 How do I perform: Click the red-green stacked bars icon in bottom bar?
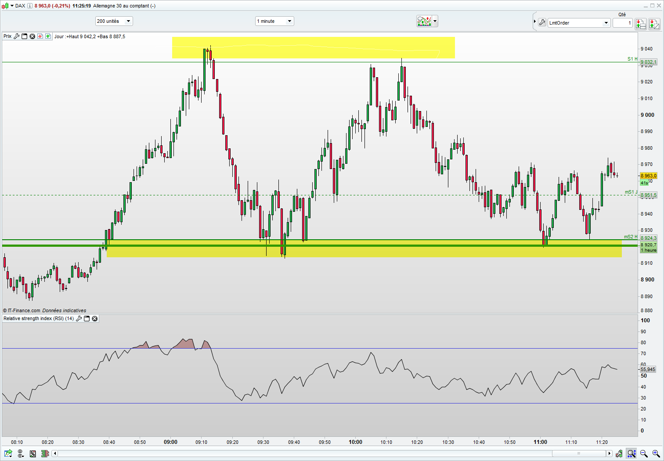(45, 454)
